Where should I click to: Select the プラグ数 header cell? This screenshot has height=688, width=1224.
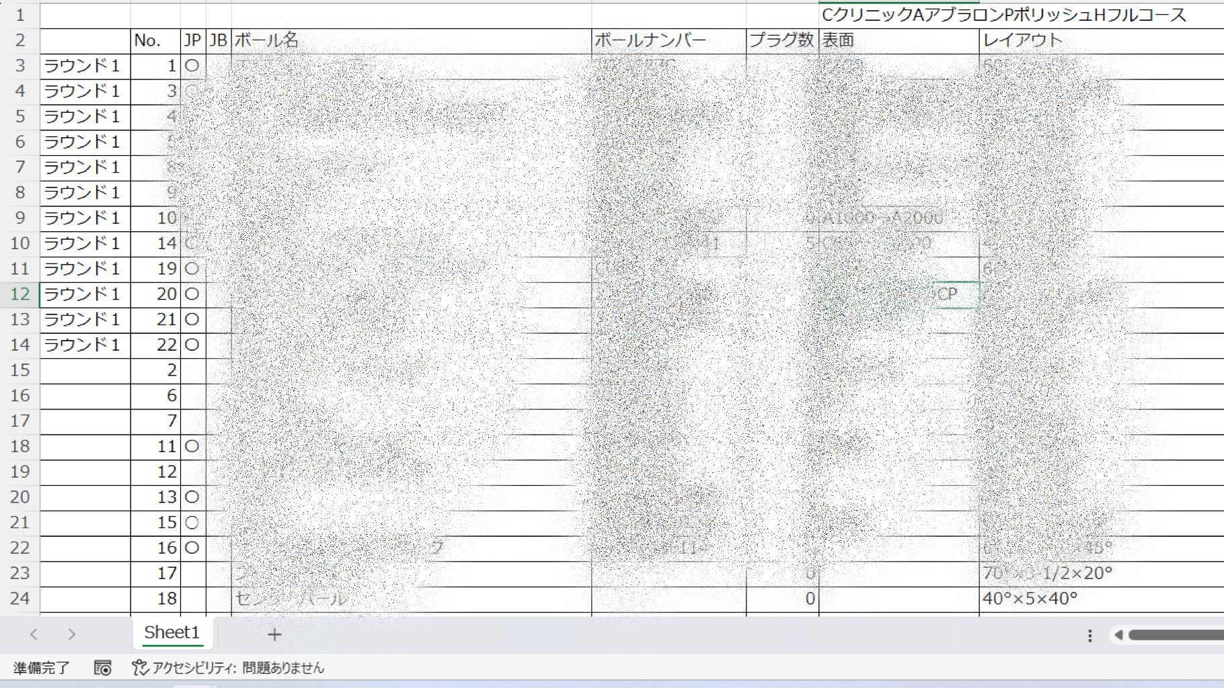tap(781, 40)
